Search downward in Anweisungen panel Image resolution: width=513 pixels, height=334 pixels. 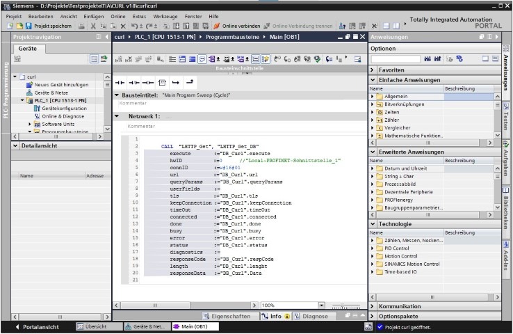click(x=427, y=59)
